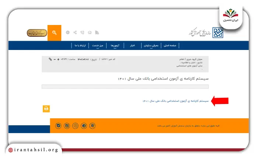Viewport: 258px width, 158px height.
Task: Click the کد خبر news code text
Action: pyautogui.click(x=108, y=59)
